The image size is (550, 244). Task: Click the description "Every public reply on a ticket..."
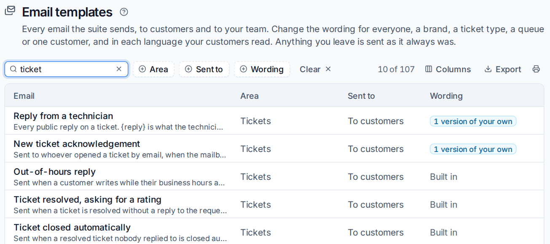click(118, 127)
